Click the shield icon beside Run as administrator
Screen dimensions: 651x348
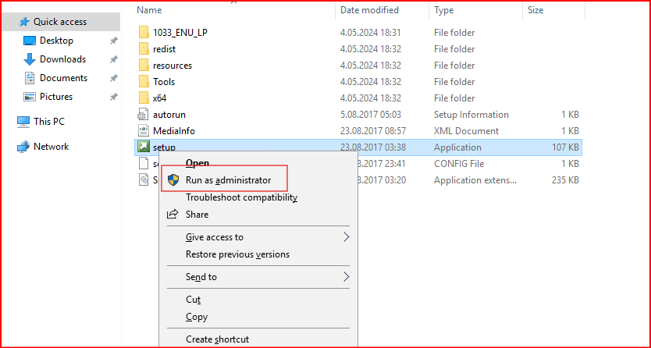[x=175, y=180]
